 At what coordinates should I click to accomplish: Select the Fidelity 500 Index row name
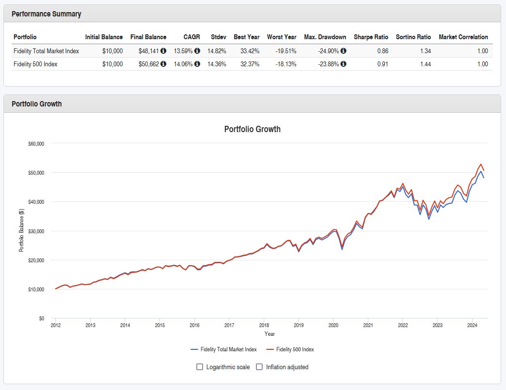pos(35,64)
